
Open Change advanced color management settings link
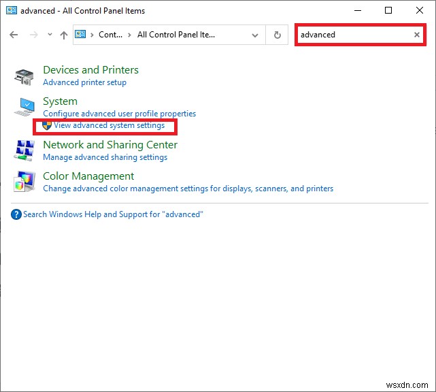[188, 189]
